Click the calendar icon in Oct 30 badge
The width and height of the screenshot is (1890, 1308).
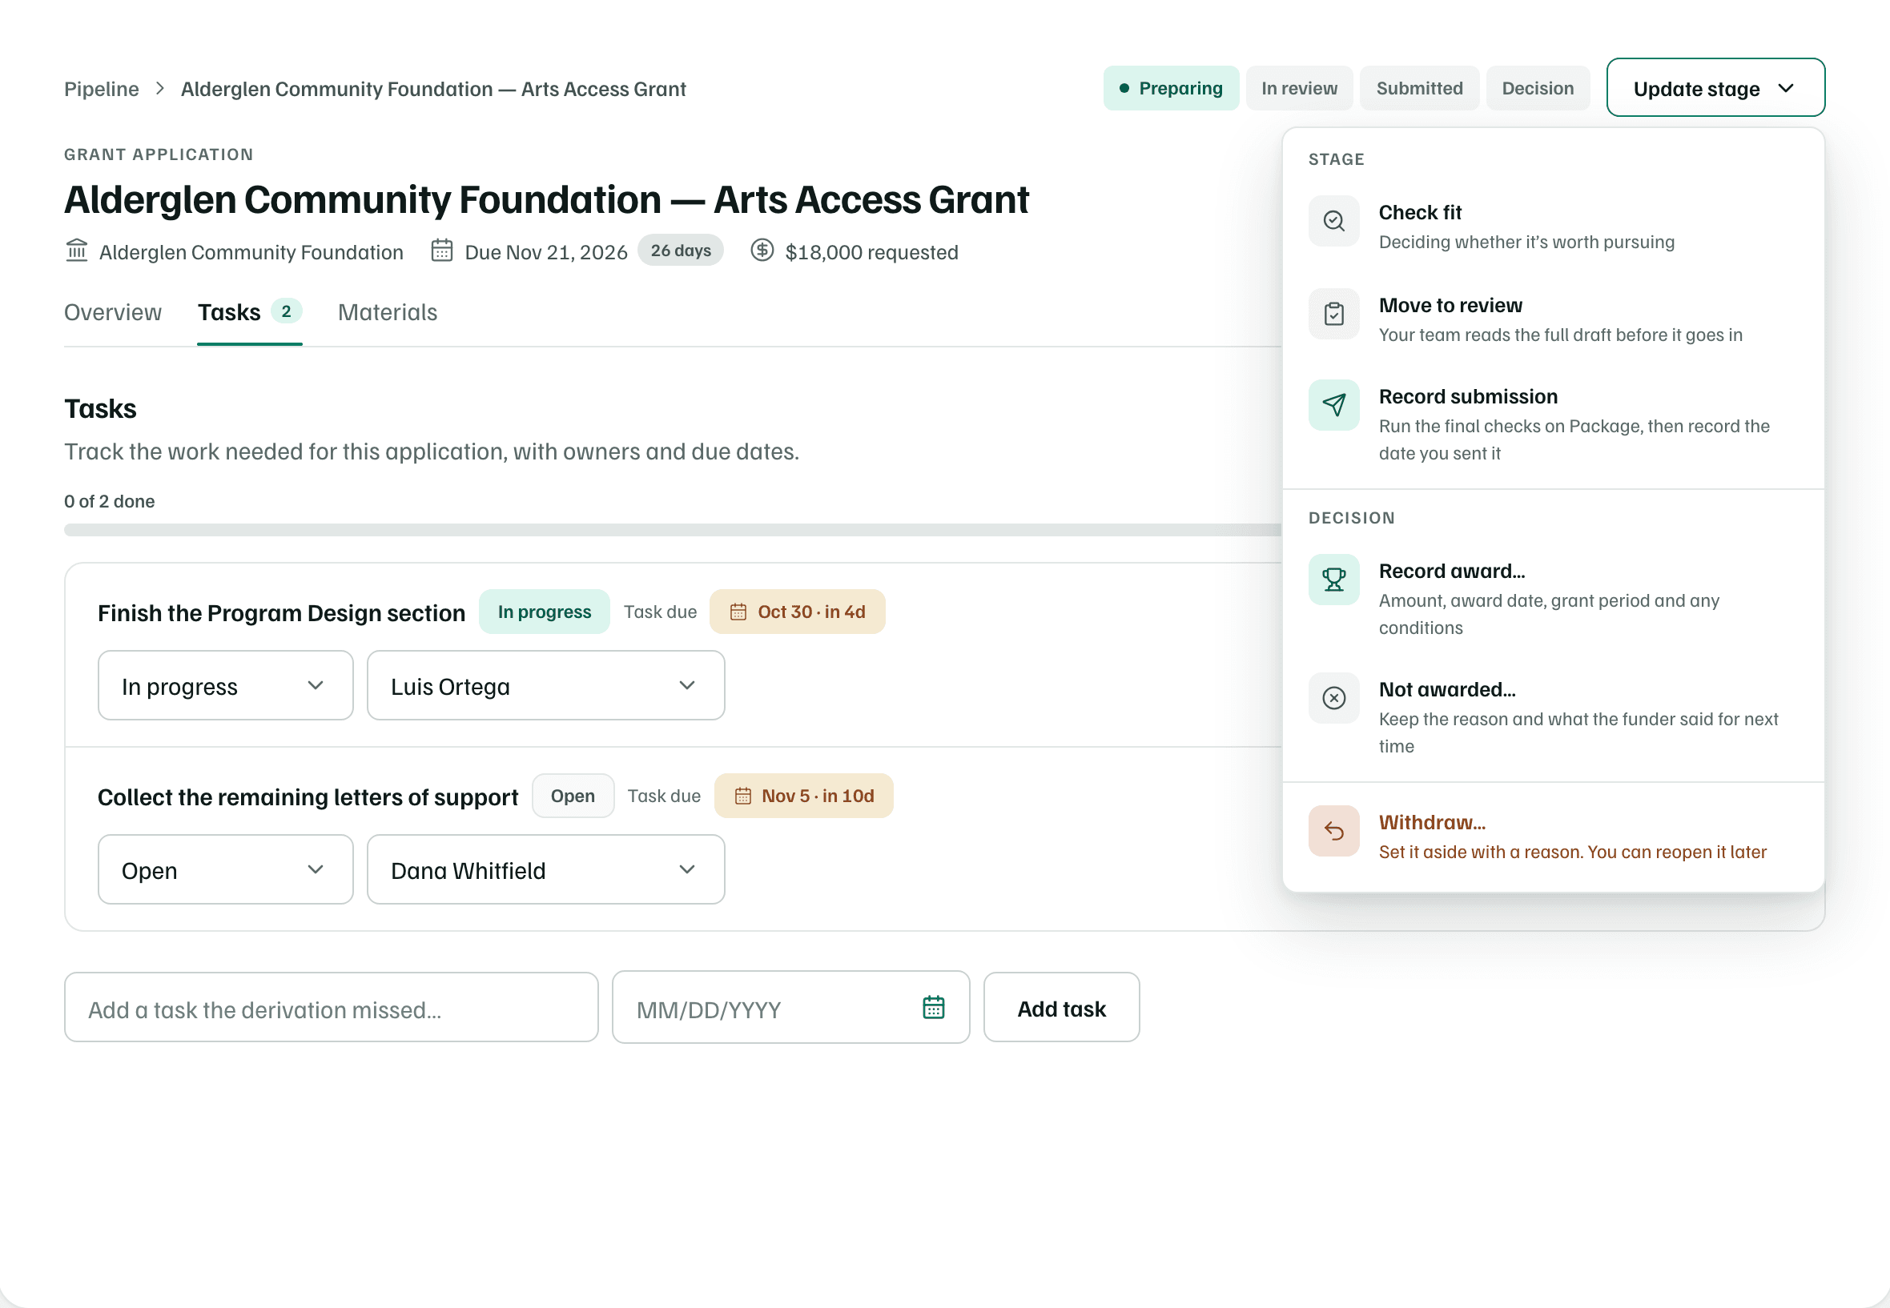[x=738, y=612]
